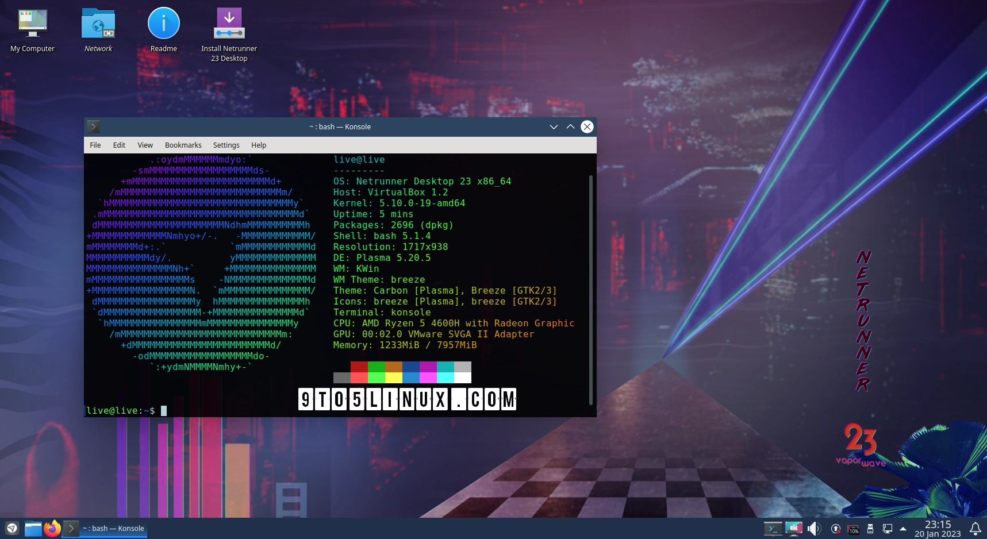This screenshot has height=539, width=987.
Task: Open the Settings menu in Konsole
Action: tap(225, 145)
